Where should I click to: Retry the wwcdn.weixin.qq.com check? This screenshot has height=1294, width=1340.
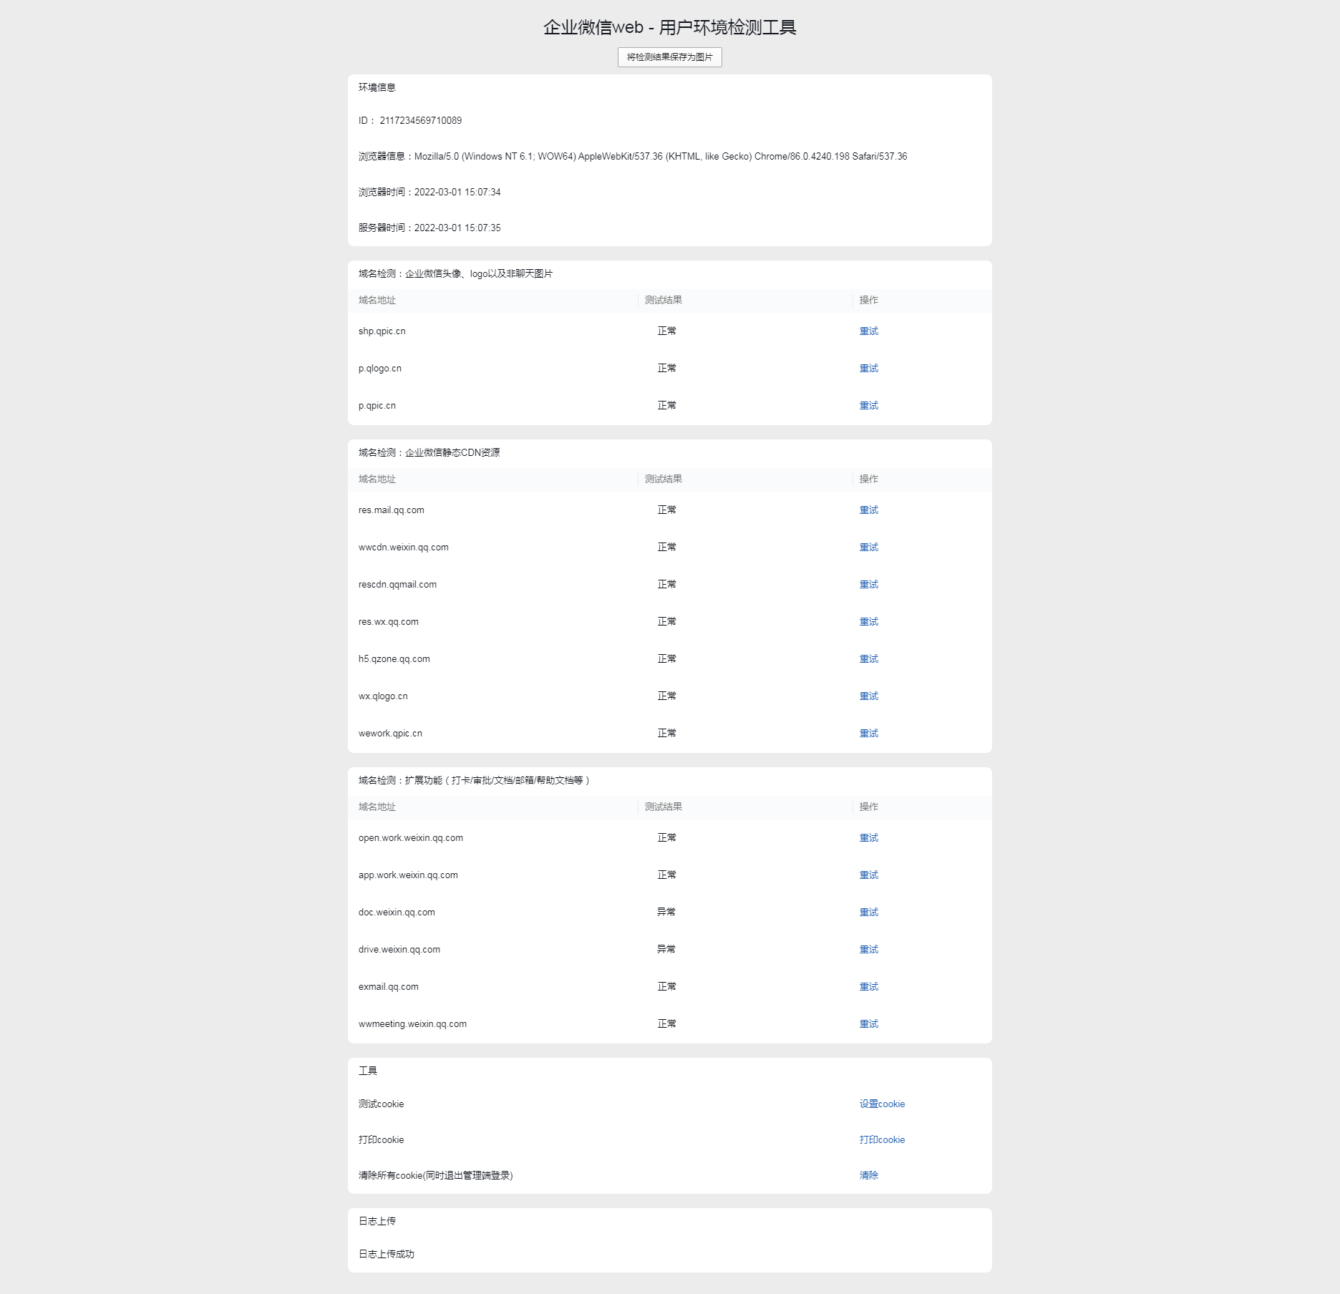(x=868, y=548)
